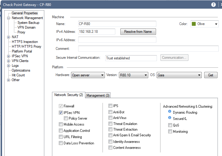Enable Content Awareness checkbox
This screenshot has width=222, height=156.
(110, 148)
